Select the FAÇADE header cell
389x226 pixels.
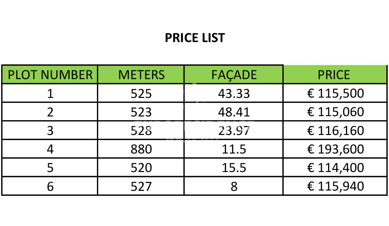(234, 75)
